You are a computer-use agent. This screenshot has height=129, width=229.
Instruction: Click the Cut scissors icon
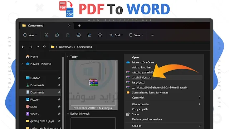[46, 35]
